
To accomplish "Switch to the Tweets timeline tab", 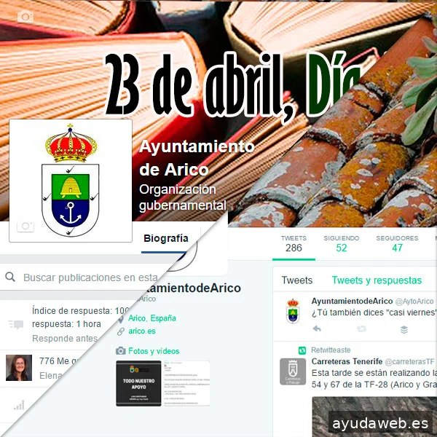I will click(x=297, y=280).
